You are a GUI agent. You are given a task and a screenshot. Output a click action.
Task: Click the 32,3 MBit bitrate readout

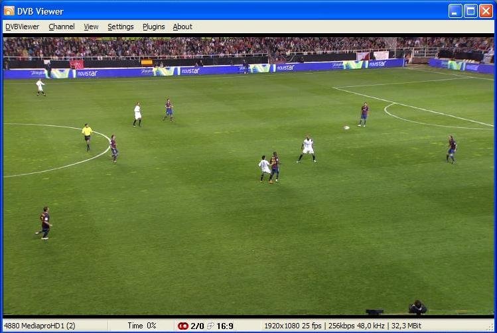click(x=406, y=326)
